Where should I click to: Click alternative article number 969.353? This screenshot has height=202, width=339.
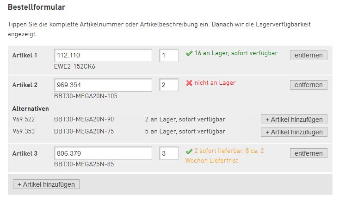point(24,132)
